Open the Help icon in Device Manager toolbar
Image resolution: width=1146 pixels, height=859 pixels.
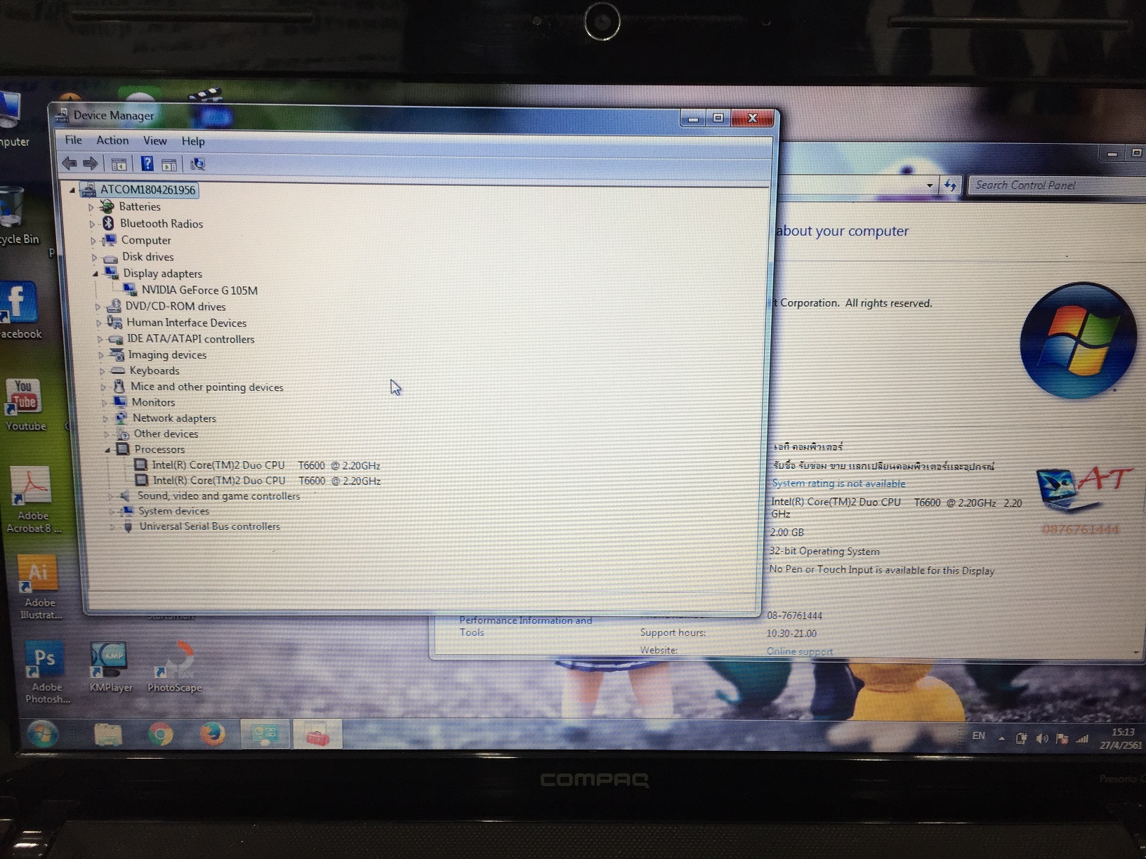click(147, 164)
